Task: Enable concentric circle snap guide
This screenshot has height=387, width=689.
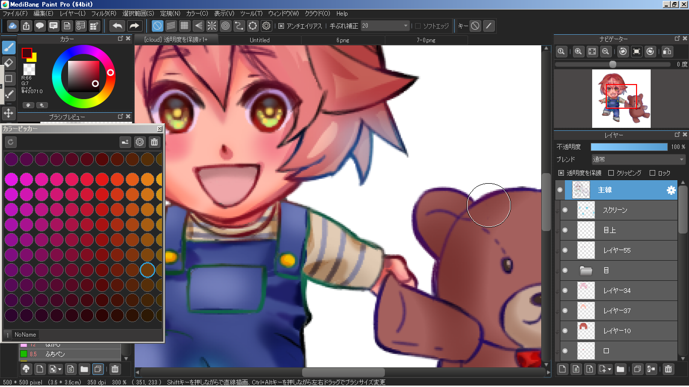Action: tap(225, 26)
